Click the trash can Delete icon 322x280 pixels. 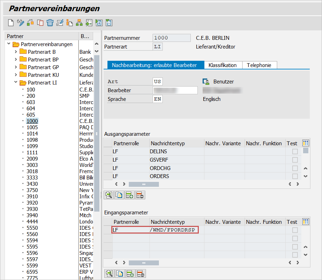pos(50,23)
